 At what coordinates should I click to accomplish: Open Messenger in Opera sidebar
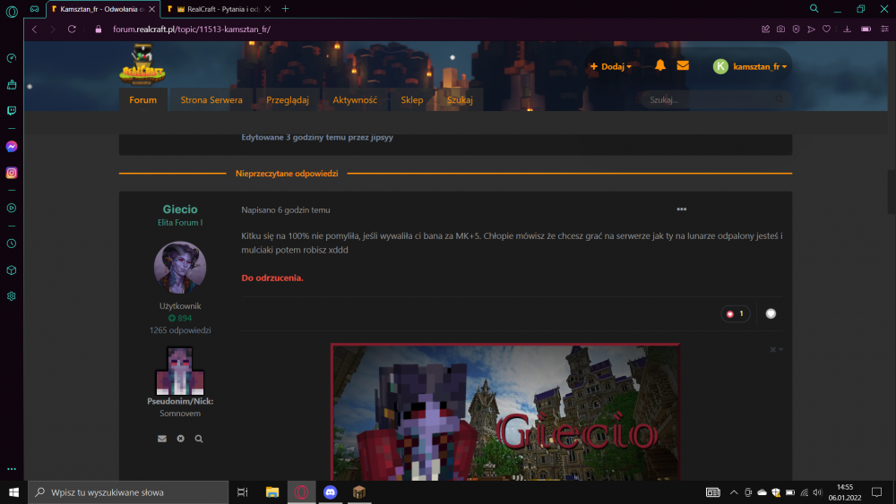[12, 147]
